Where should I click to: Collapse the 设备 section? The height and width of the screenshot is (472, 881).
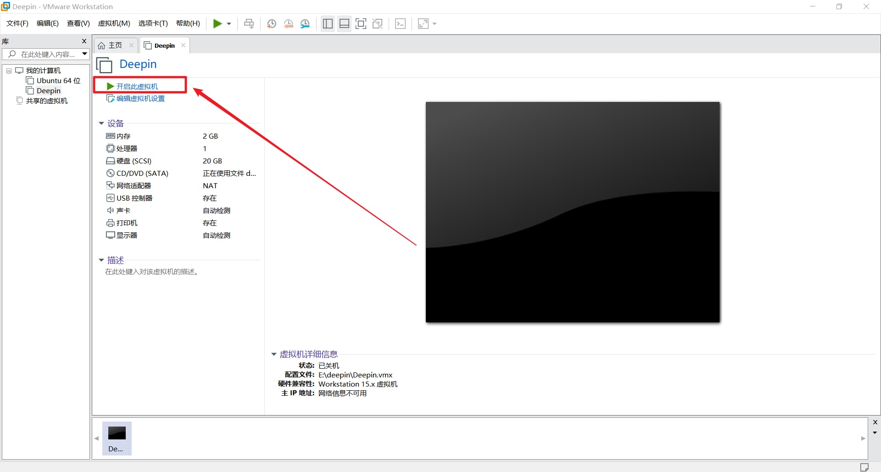(101, 124)
